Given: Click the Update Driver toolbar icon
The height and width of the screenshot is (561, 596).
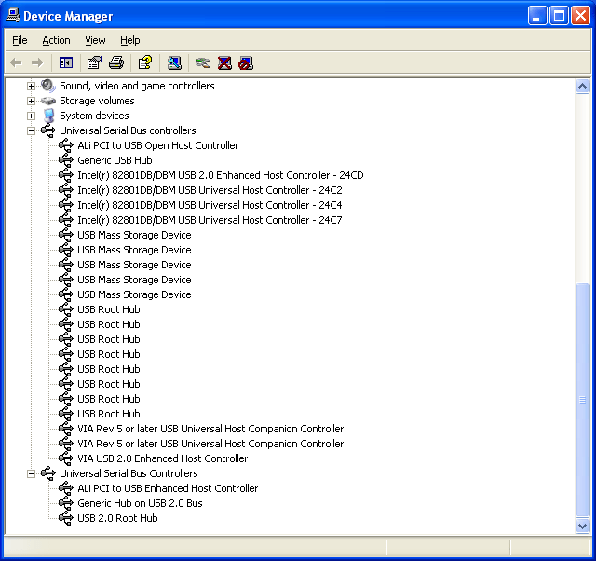Looking at the screenshot, I should (x=203, y=62).
